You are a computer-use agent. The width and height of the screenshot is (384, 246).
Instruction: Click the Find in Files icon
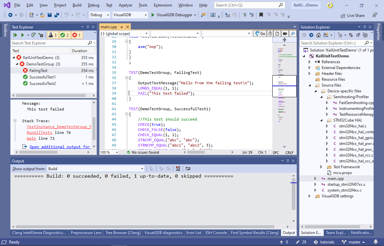pos(203,15)
